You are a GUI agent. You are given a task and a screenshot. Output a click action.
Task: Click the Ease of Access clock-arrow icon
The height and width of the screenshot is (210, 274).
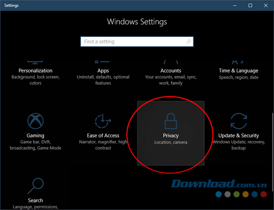[x=103, y=121]
